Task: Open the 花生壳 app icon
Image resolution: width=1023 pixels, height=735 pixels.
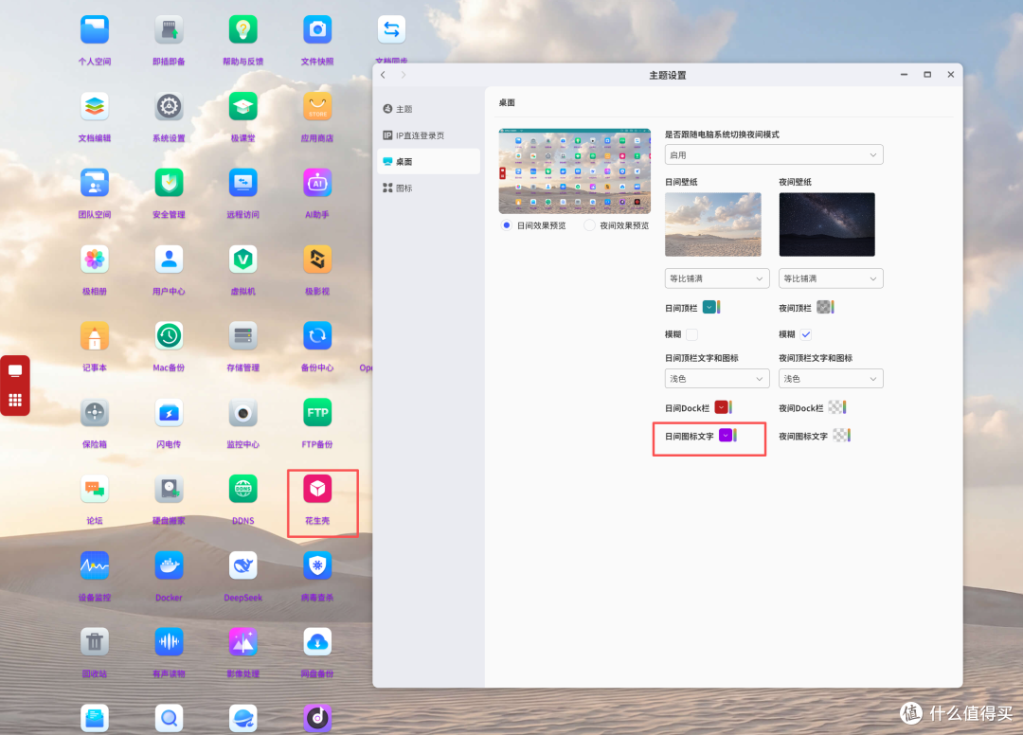Action: [x=317, y=489]
